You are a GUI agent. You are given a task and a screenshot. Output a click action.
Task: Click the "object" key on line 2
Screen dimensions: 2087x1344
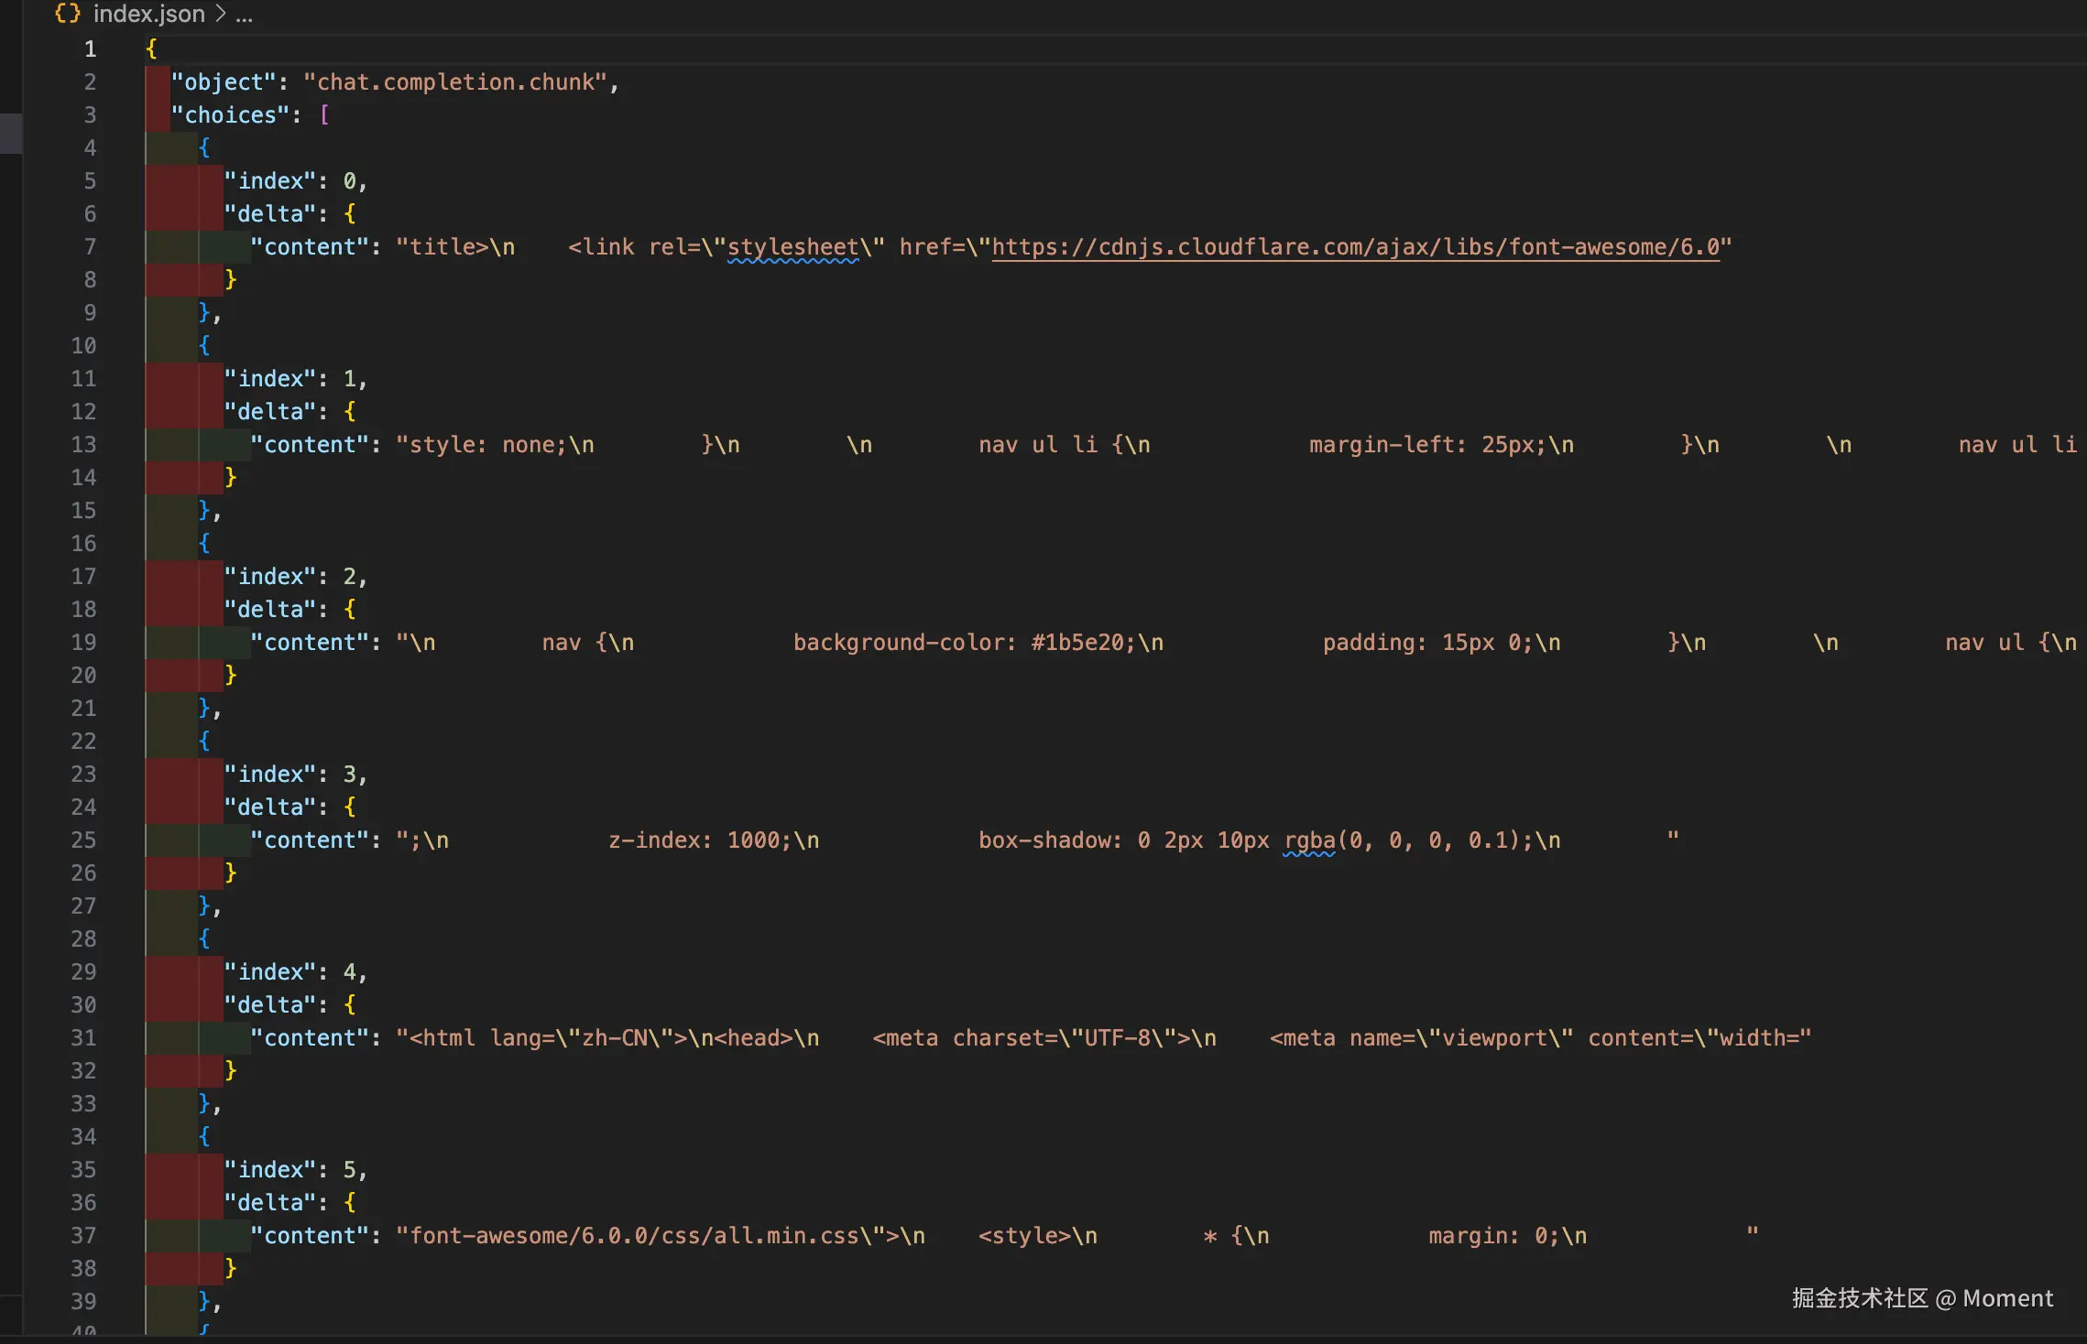(x=224, y=82)
